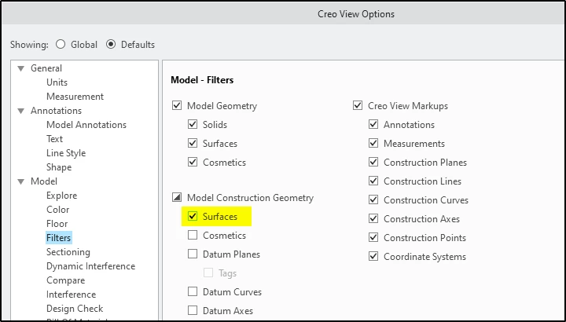Collapse the Annotations tree section

coord(21,111)
